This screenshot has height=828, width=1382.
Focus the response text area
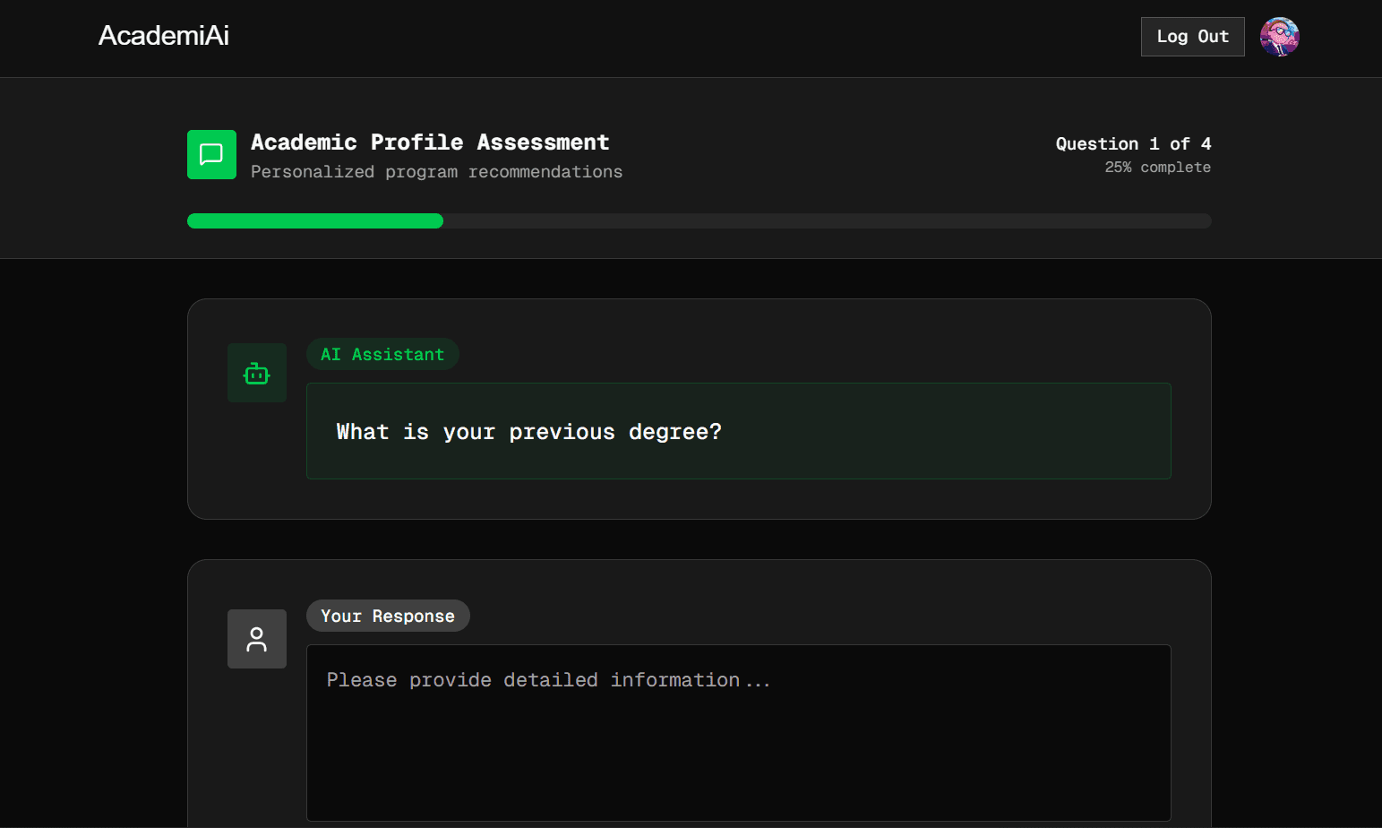click(x=738, y=744)
